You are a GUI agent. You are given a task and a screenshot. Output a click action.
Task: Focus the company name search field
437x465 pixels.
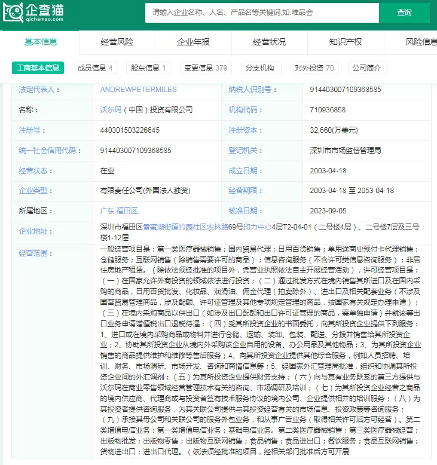tap(262, 13)
